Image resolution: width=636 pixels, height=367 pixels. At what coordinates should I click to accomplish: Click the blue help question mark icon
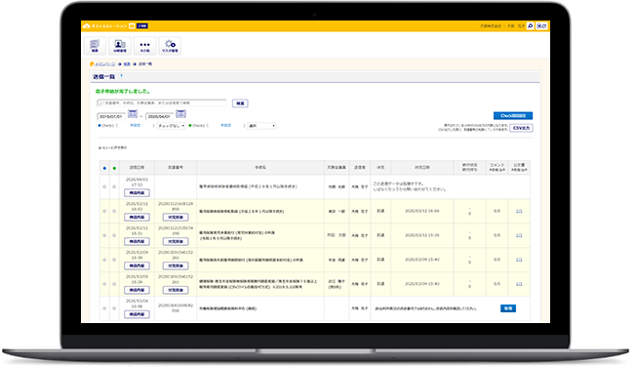pos(121,76)
